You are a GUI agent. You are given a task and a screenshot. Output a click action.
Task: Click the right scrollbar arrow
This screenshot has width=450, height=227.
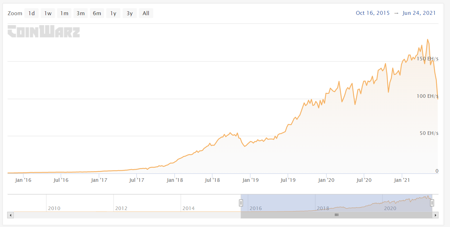point(435,215)
